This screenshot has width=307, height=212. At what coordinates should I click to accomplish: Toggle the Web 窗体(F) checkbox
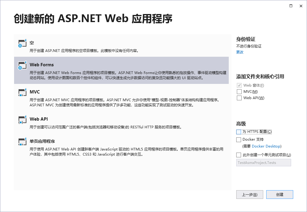[x=239, y=85]
